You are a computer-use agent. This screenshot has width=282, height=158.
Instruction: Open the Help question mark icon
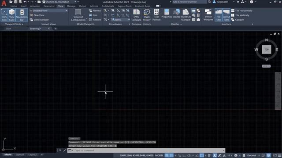pyautogui.click(x=252, y=2)
